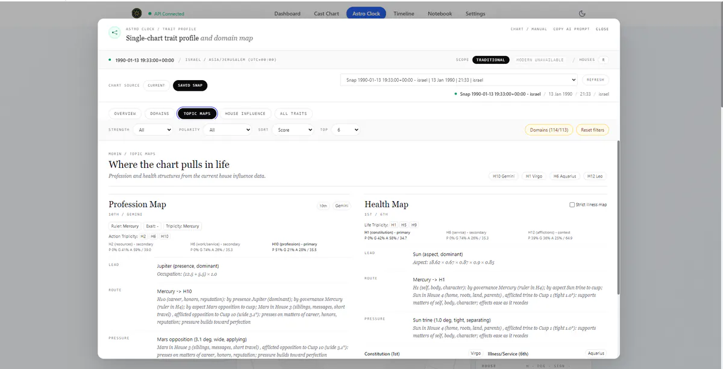Select the Topic Maps view
This screenshot has width=723, height=369.
pyautogui.click(x=197, y=113)
